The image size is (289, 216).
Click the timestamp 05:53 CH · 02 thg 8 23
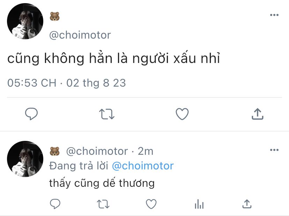(67, 83)
